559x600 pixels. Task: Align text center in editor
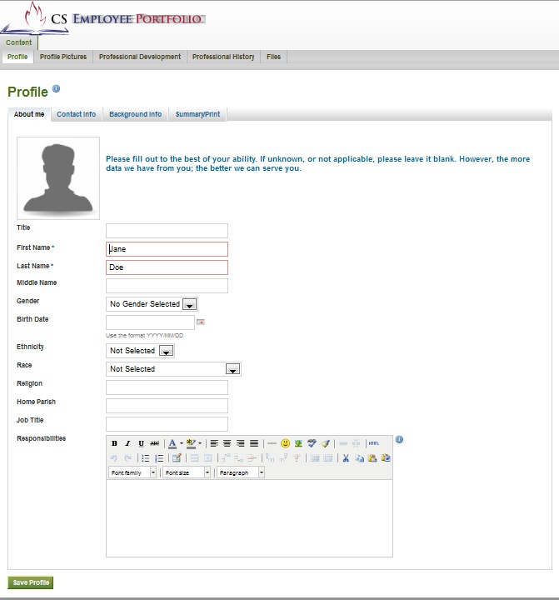(227, 443)
